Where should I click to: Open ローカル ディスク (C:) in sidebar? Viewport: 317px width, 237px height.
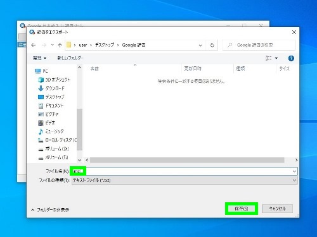57,140
